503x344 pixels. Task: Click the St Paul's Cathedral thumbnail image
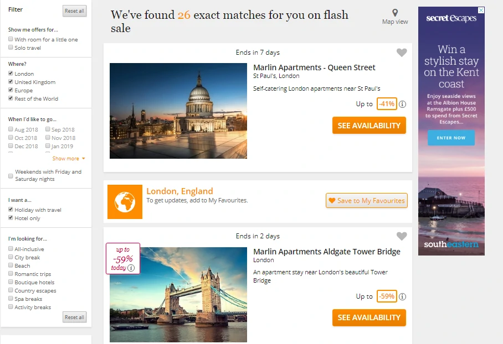[x=178, y=111]
